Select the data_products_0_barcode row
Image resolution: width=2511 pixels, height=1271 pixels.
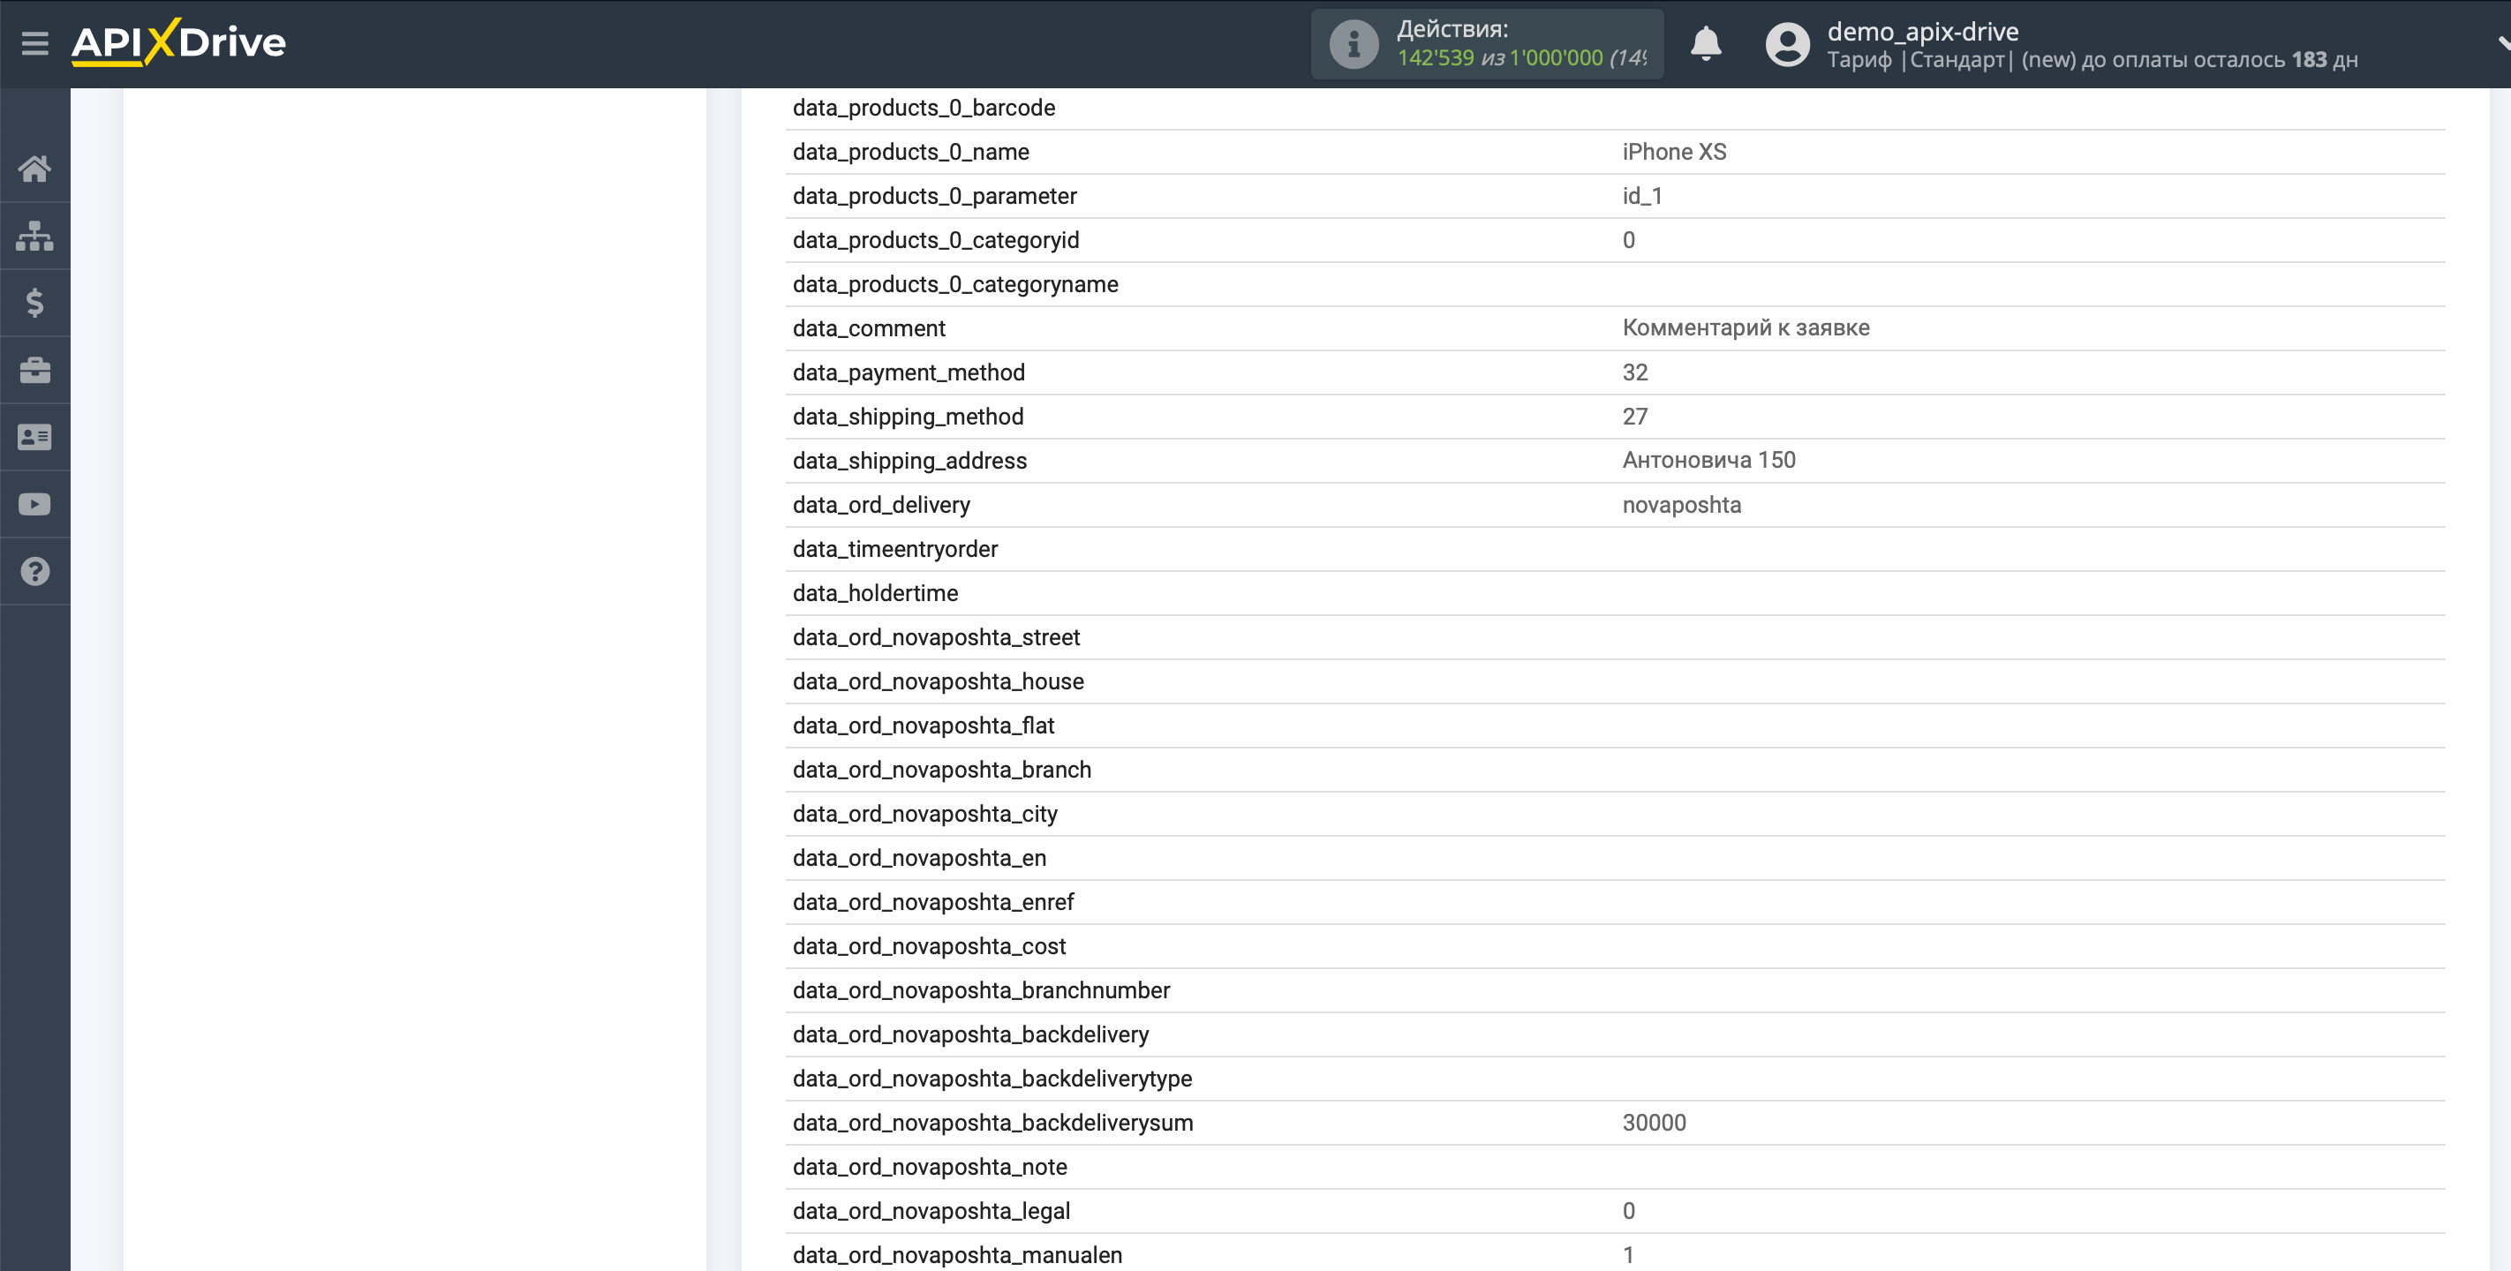(x=1615, y=109)
